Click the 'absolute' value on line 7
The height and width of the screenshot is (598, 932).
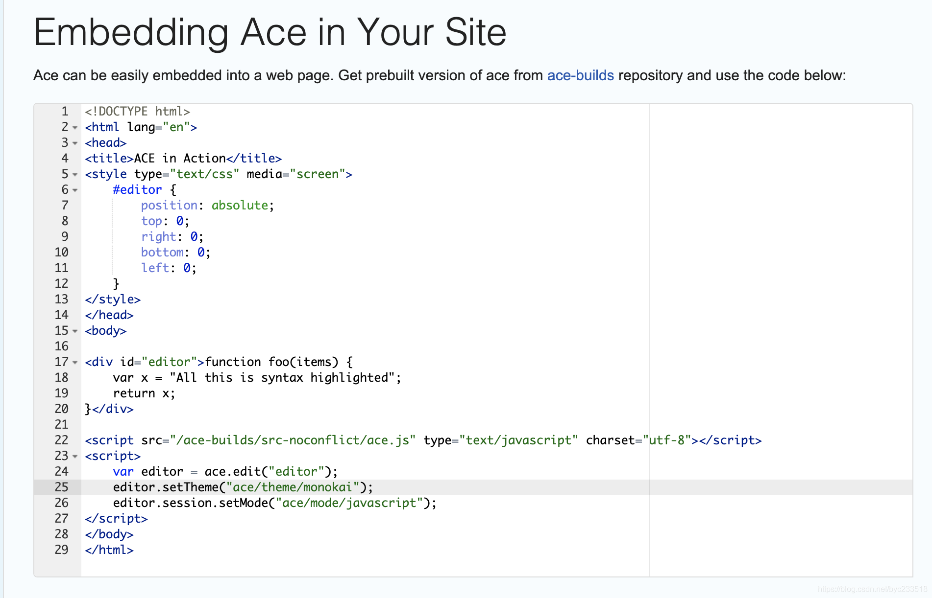(240, 206)
